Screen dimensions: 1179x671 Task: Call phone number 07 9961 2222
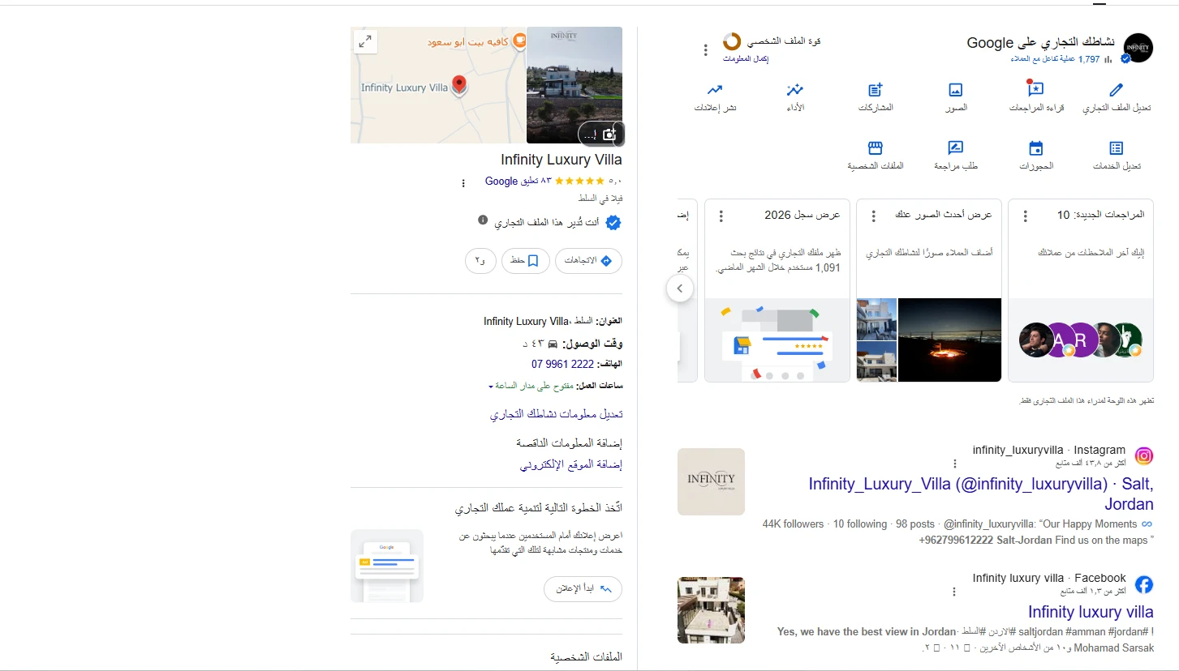pos(562,364)
